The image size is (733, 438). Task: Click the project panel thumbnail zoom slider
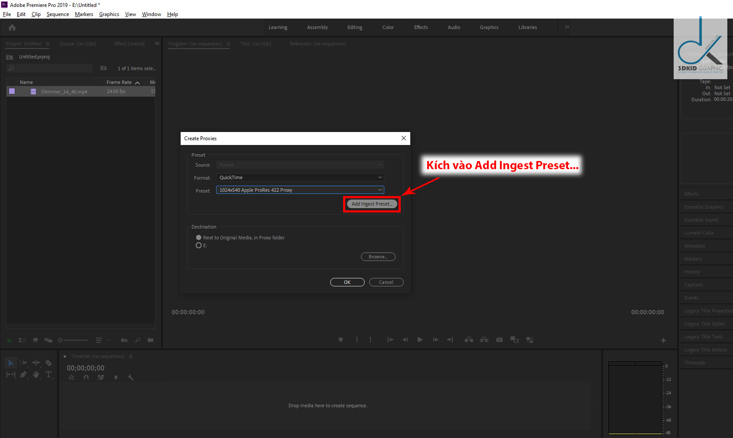coord(73,340)
